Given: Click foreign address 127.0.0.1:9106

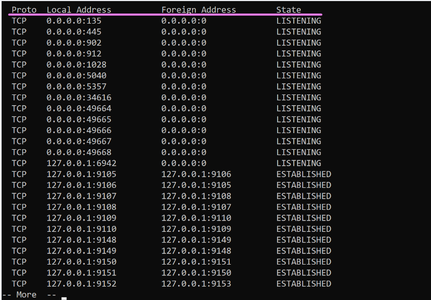Looking at the screenshot, I should (x=196, y=174).
